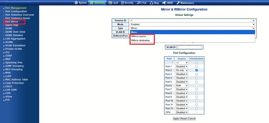Check the Port 9 Destination checkbox

click(197, 97)
